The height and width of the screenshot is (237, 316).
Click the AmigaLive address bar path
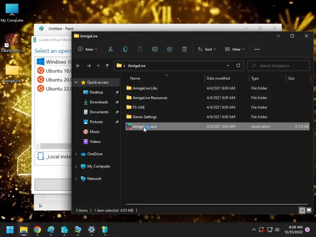[137, 66]
